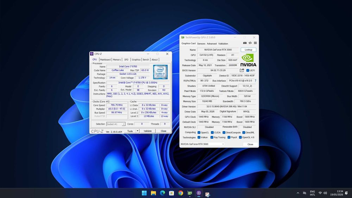Click the muted camera tray icon
The width and height of the screenshot is (352, 198).
click(x=304, y=193)
